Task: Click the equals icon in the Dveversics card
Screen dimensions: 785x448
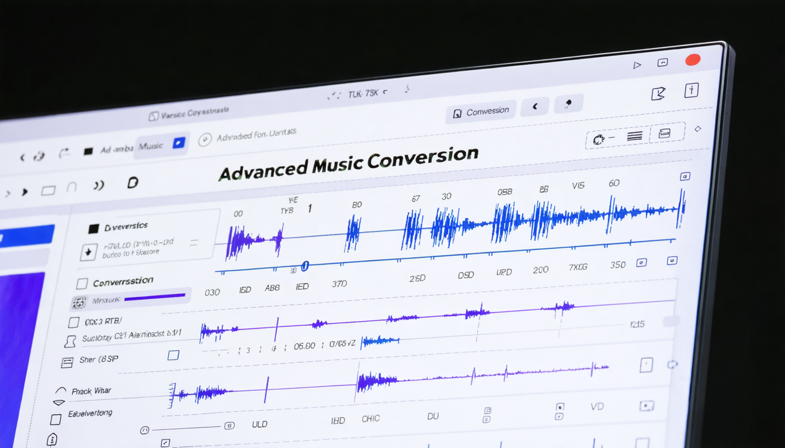Action: [x=193, y=242]
